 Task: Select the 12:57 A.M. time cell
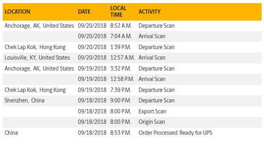pos(122,58)
